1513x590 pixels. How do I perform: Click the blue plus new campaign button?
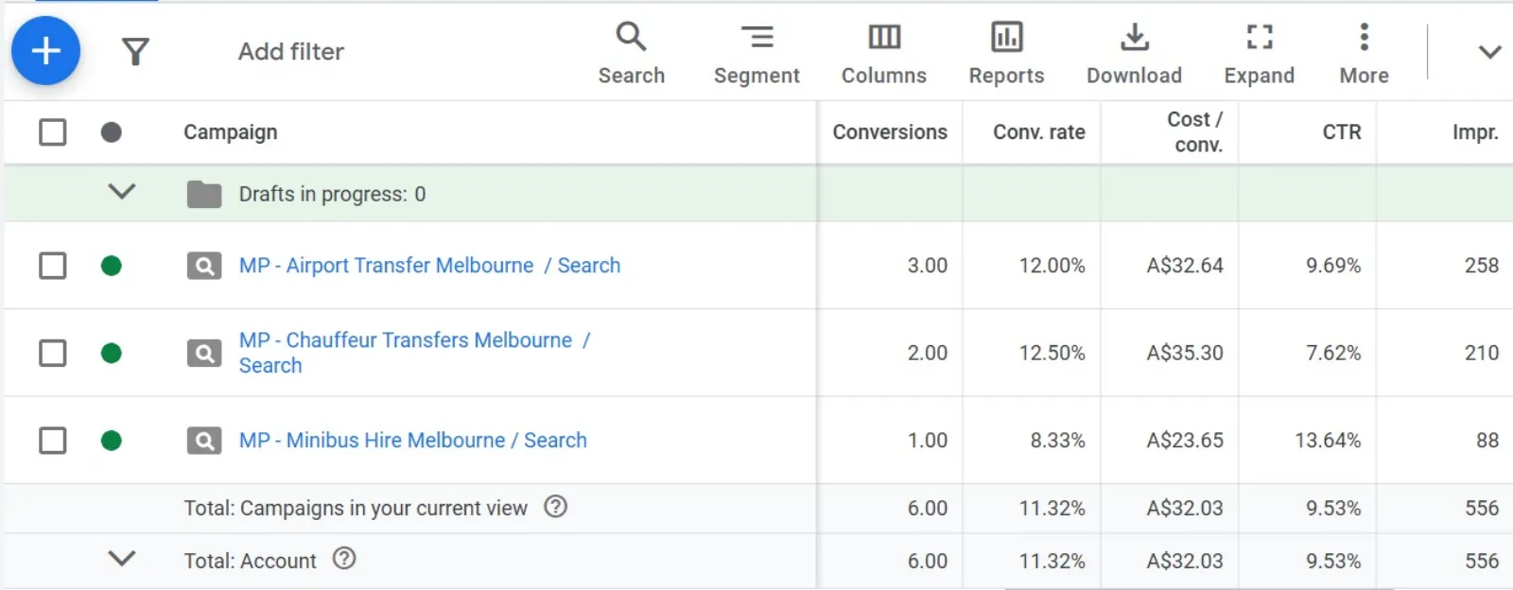pyautogui.click(x=45, y=51)
